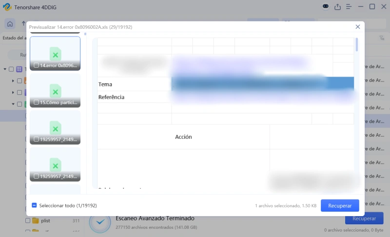Select the 14.error 0x8096 thumbnail
The image size is (390, 237).
point(55,54)
